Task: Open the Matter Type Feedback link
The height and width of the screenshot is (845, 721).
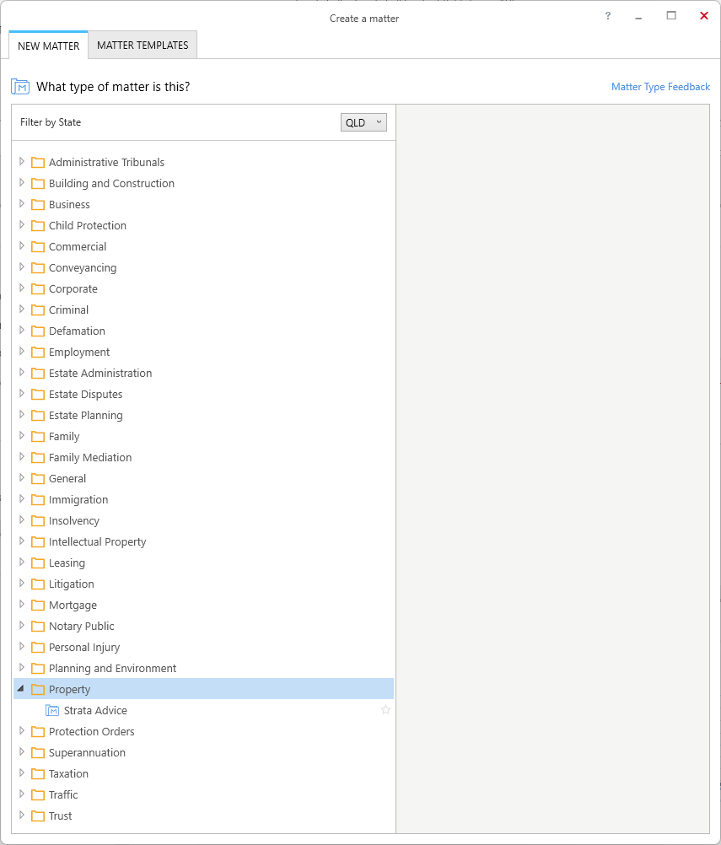Action: click(x=660, y=87)
